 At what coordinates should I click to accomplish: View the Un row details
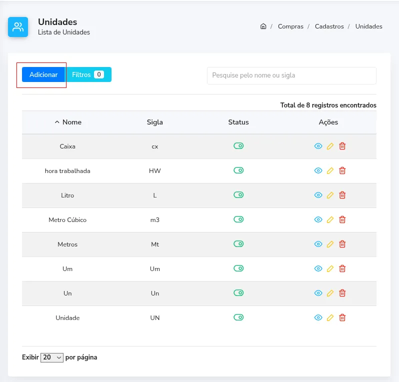coord(318,293)
